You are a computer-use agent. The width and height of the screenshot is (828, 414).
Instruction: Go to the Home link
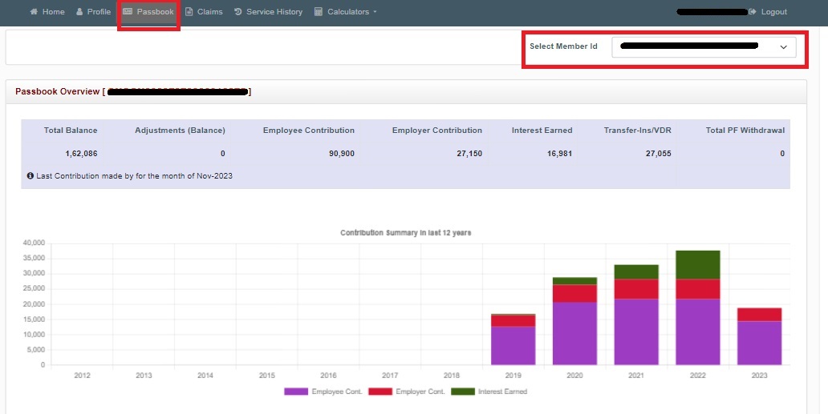tap(53, 12)
